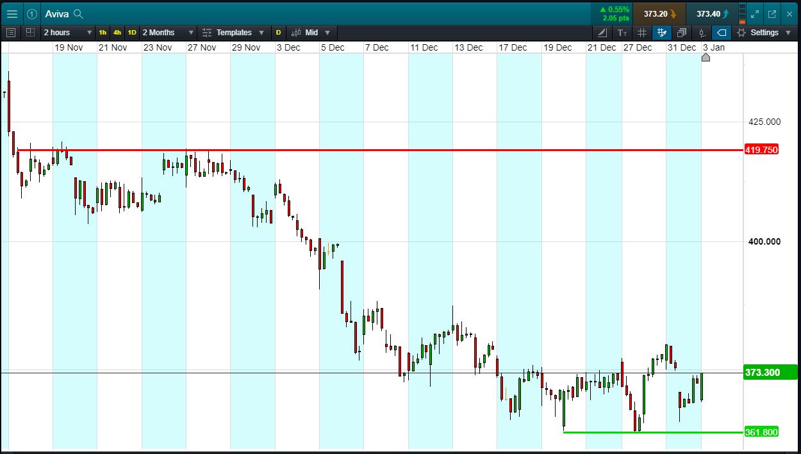Image resolution: width=801 pixels, height=454 pixels.
Task: Expand the chart to full screen
Action: coord(755,13)
